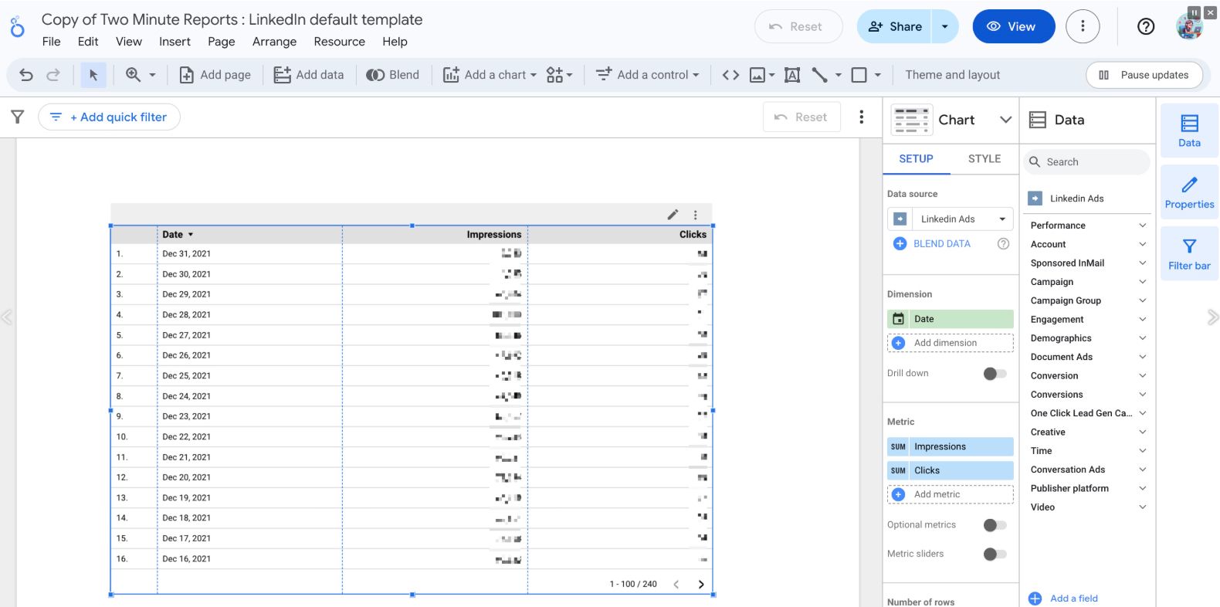Switch to the STYLE tab
Viewport: 1220px width, 607px height.
(x=984, y=159)
